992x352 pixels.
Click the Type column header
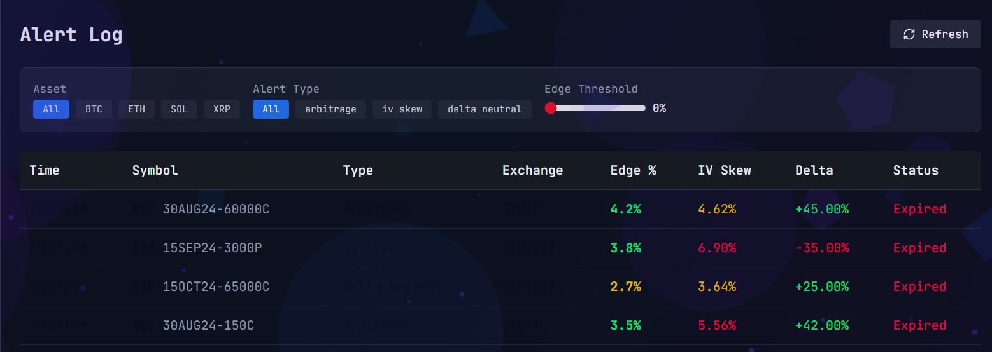pyautogui.click(x=358, y=170)
